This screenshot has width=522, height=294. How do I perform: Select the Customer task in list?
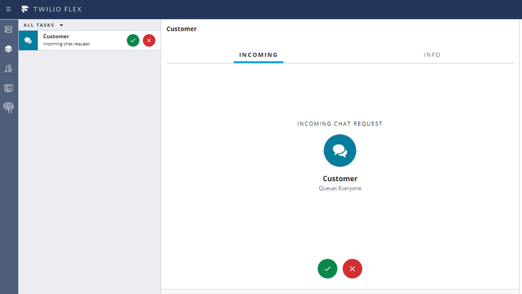pyautogui.click(x=89, y=40)
